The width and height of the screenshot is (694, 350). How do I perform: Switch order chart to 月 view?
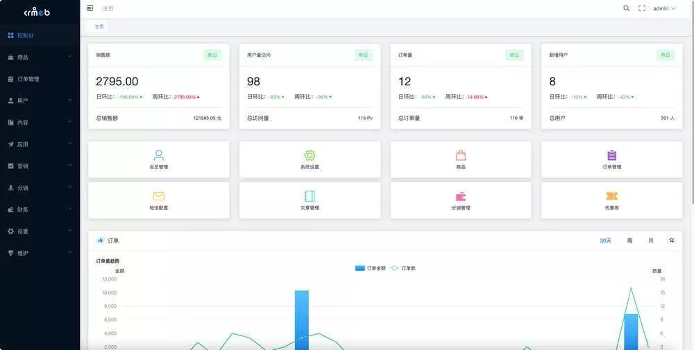(x=651, y=240)
